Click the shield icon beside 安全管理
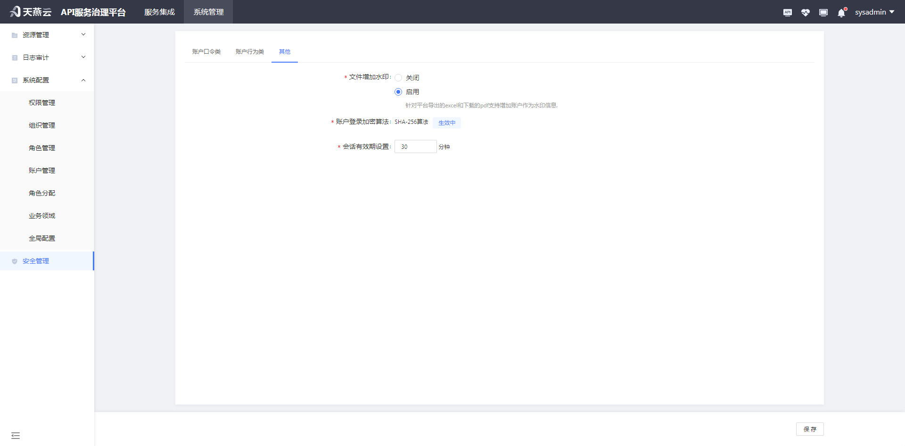Image resolution: width=905 pixels, height=446 pixels. [15, 261]
